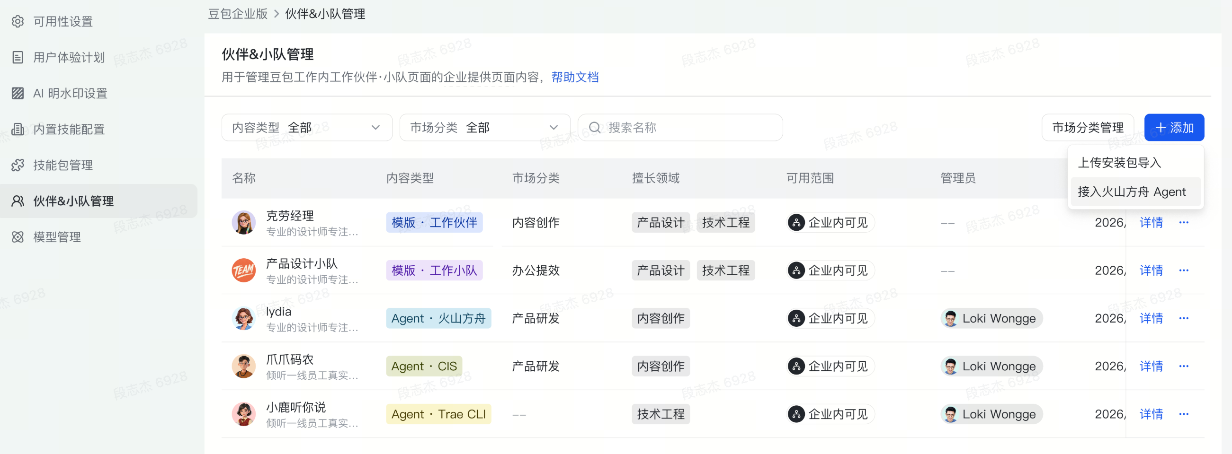Screen dimensions: 1232x454
Task: Click breadcrumb chevron after 豆包企业版
Action: [x=277, y=14]
